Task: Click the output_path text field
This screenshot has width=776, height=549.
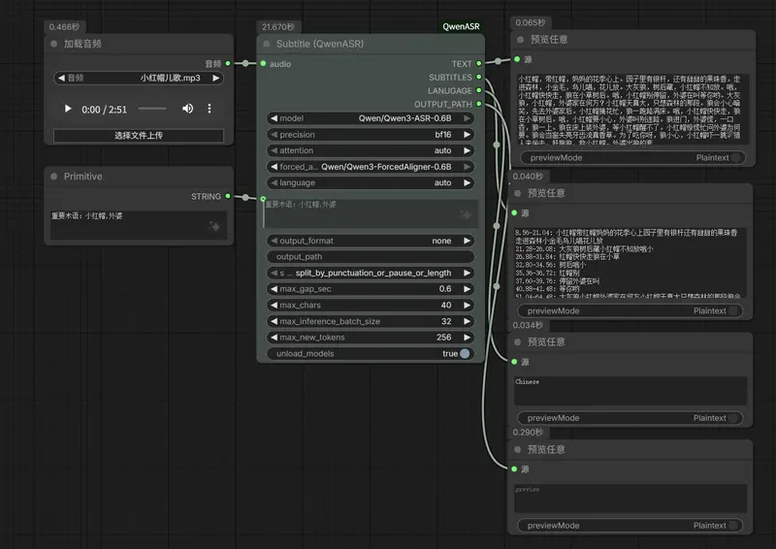Action: point(371,257)
